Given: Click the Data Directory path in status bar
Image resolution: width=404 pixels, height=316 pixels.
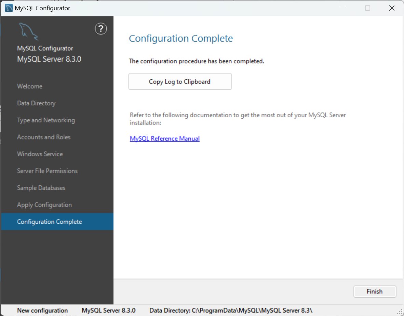Looking at the screenshot, I should coord(231,310).
